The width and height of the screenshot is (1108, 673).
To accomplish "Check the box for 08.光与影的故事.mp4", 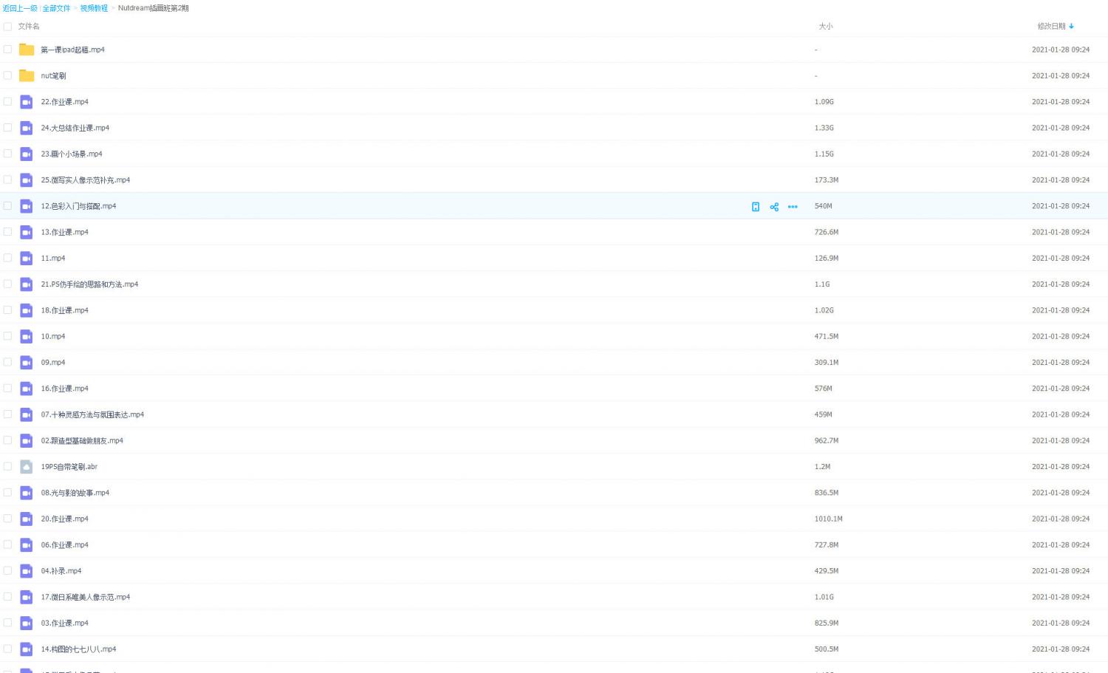I will click(x=7, y=492).
